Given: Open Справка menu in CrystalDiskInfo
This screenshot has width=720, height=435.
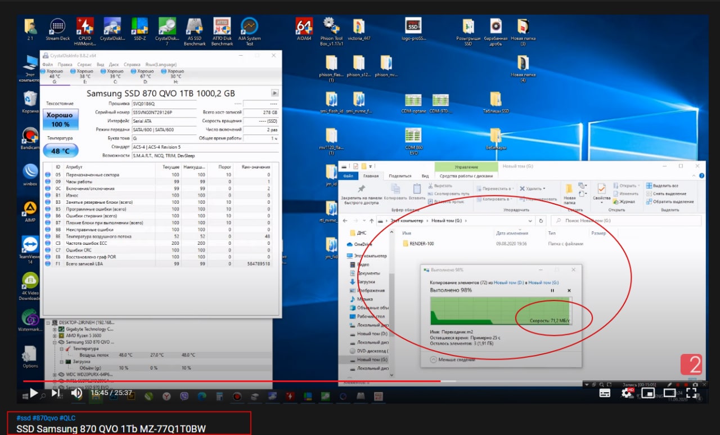Looking at the screenshot, I should (132, 64).
